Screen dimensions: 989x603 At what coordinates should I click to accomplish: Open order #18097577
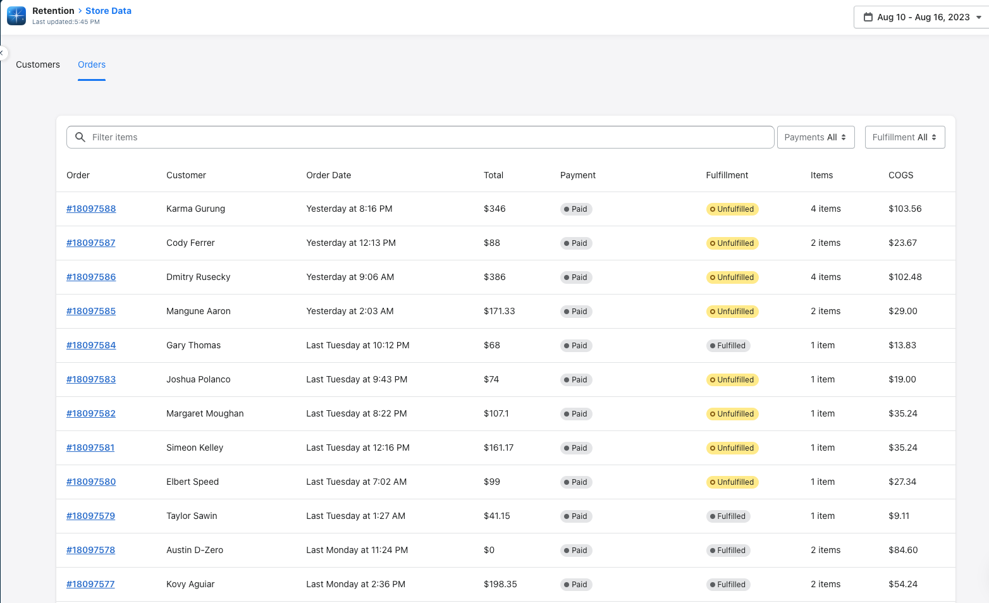(90, 584)
